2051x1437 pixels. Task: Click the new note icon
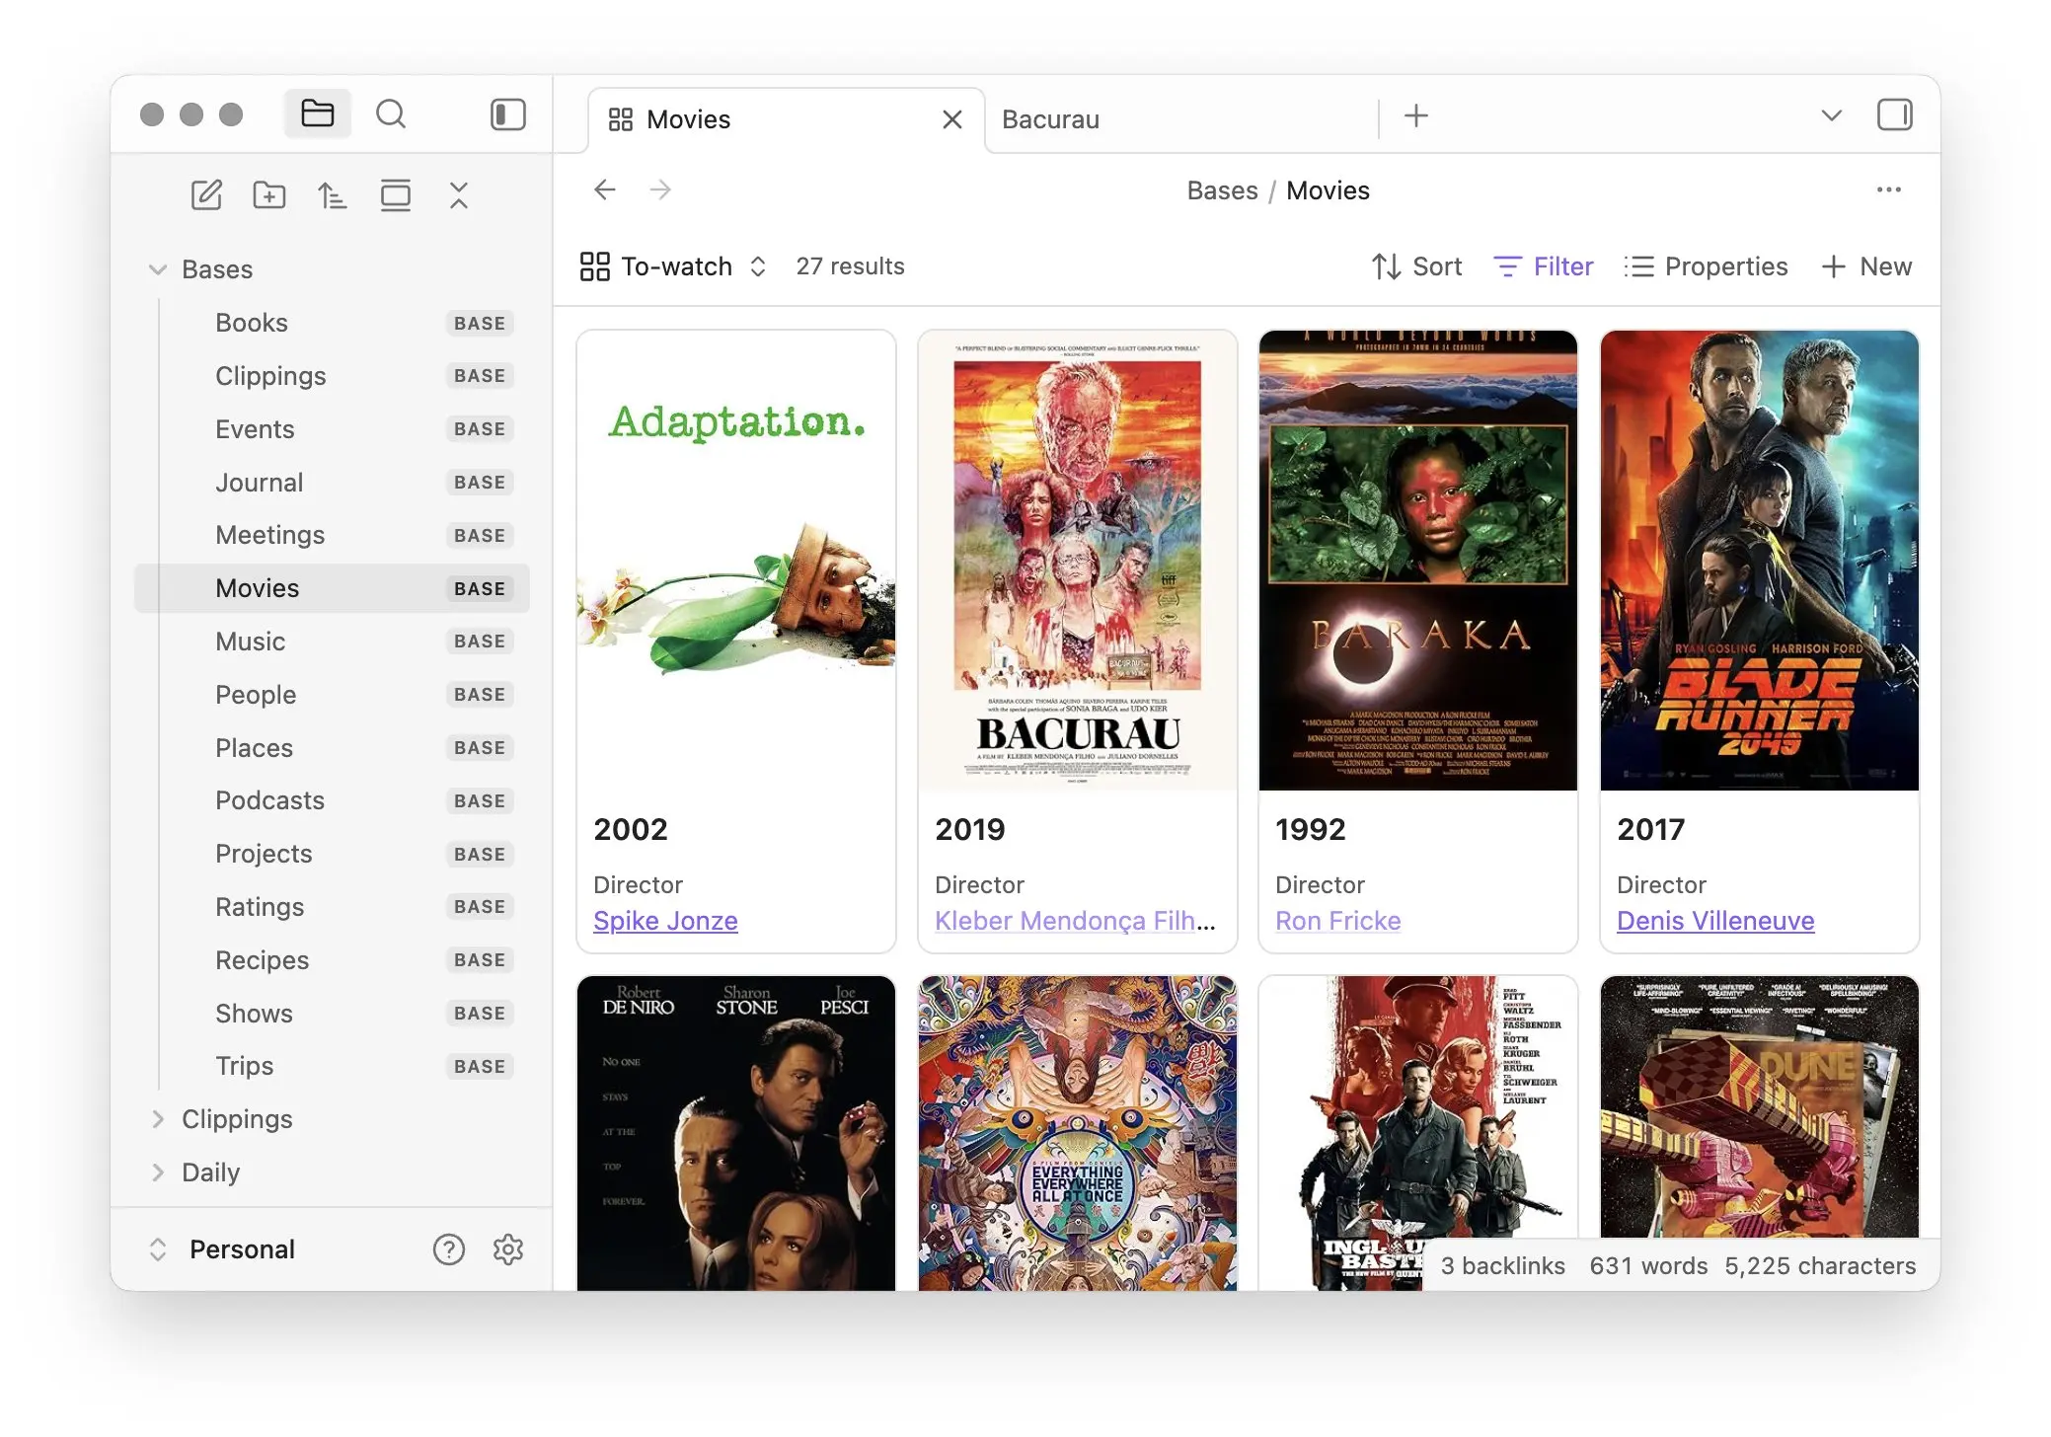[x=205, y=195]
